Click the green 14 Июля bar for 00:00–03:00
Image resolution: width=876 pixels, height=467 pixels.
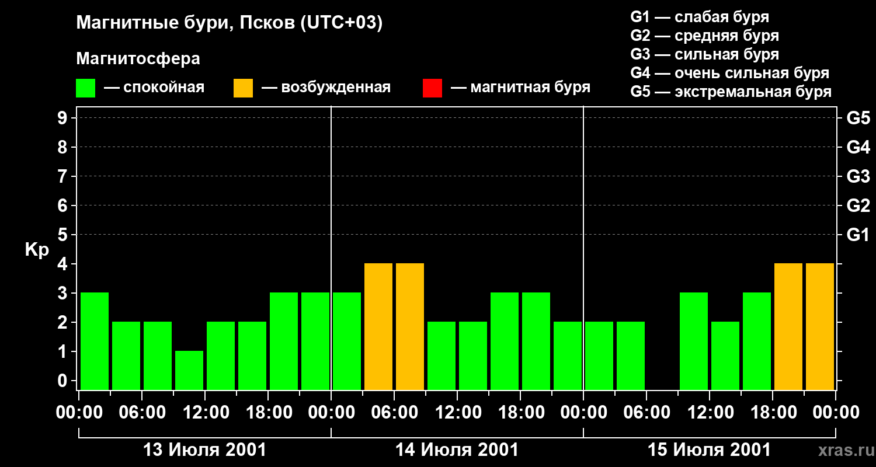(x=347, y=341)
